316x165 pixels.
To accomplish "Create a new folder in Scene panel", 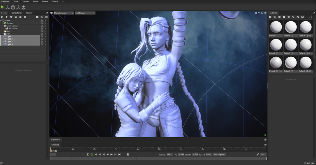I will click(x=37, y=17).
